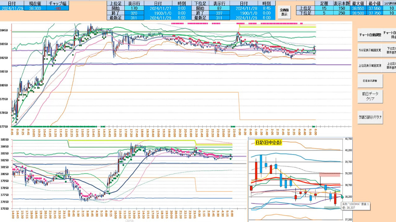This screenshot has height=222, width=396.
Task: Click the 表示本数 column header
Action: (x=342, y=4)
